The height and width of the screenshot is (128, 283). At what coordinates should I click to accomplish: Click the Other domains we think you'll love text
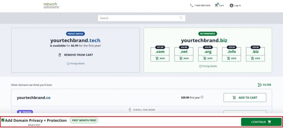32,85
